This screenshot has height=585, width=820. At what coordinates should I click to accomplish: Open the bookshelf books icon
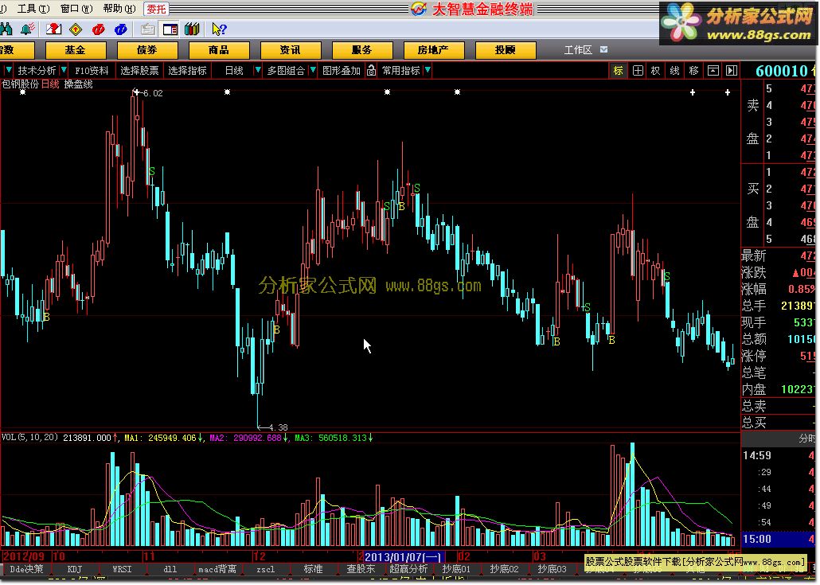pyautogui.click(x=192, y=29)
